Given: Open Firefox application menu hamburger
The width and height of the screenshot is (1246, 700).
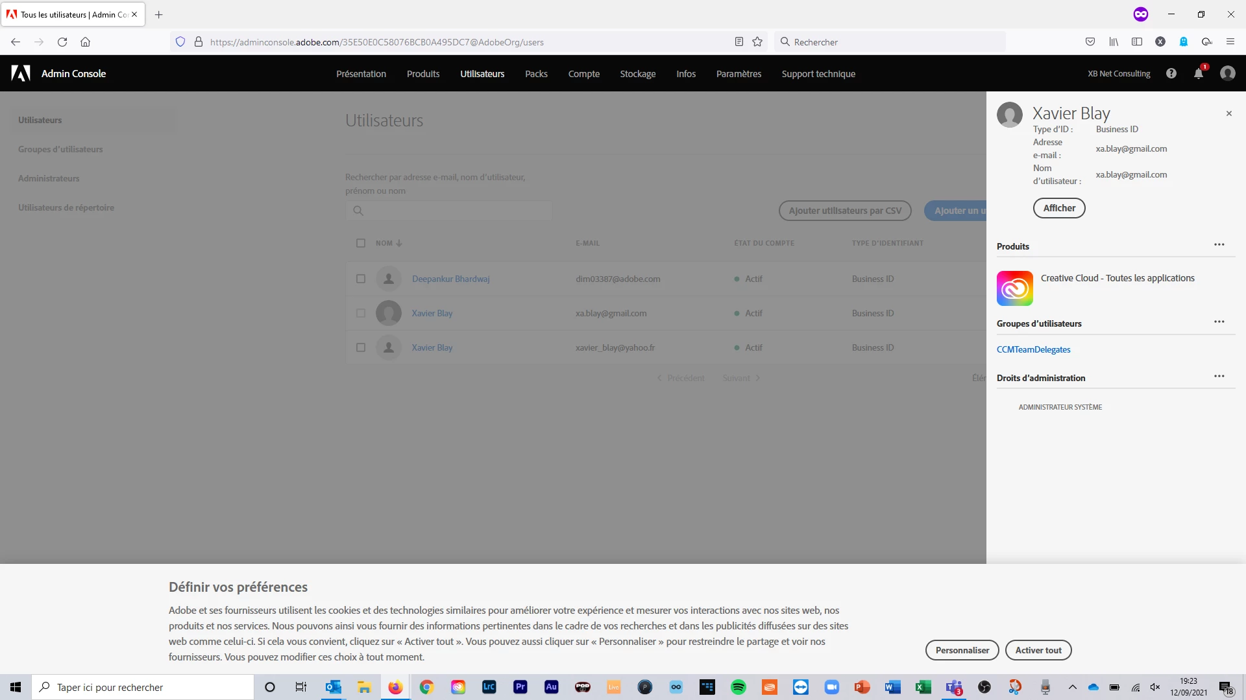Looking at the screenshot, I should [x=1230, y=42].
